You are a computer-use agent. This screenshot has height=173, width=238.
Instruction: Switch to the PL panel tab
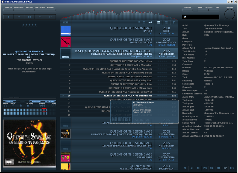click(185, 168)
